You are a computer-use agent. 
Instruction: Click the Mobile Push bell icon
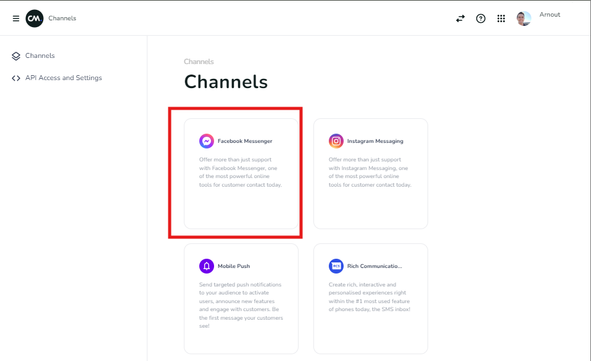(207, 266)
